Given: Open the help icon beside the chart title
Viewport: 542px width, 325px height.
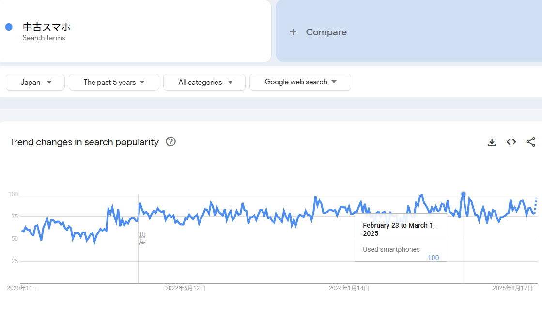Looking at the screenshot, I should (170, 141).
